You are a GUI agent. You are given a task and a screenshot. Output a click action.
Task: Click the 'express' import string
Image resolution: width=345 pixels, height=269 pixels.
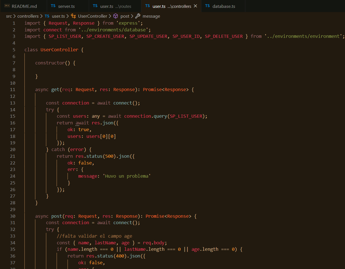128,23
